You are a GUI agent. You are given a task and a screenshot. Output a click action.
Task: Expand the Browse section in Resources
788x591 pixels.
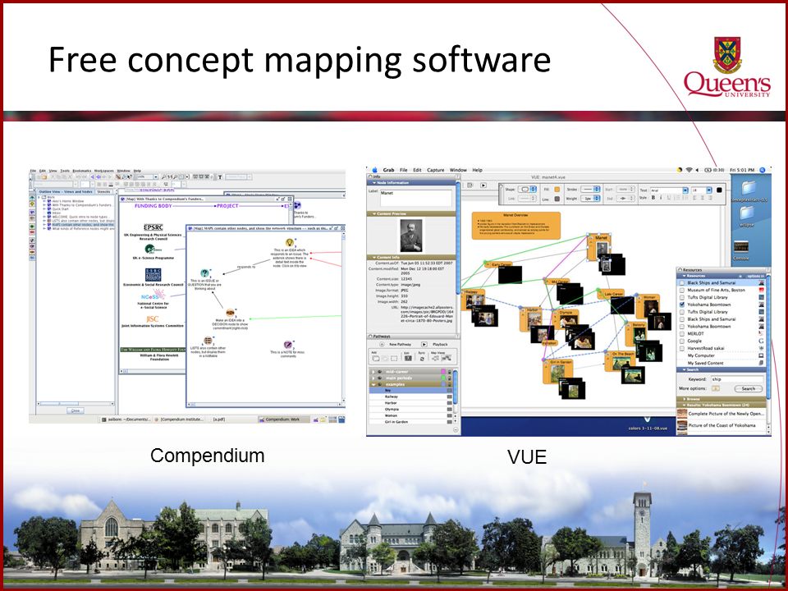coord(684,399)
